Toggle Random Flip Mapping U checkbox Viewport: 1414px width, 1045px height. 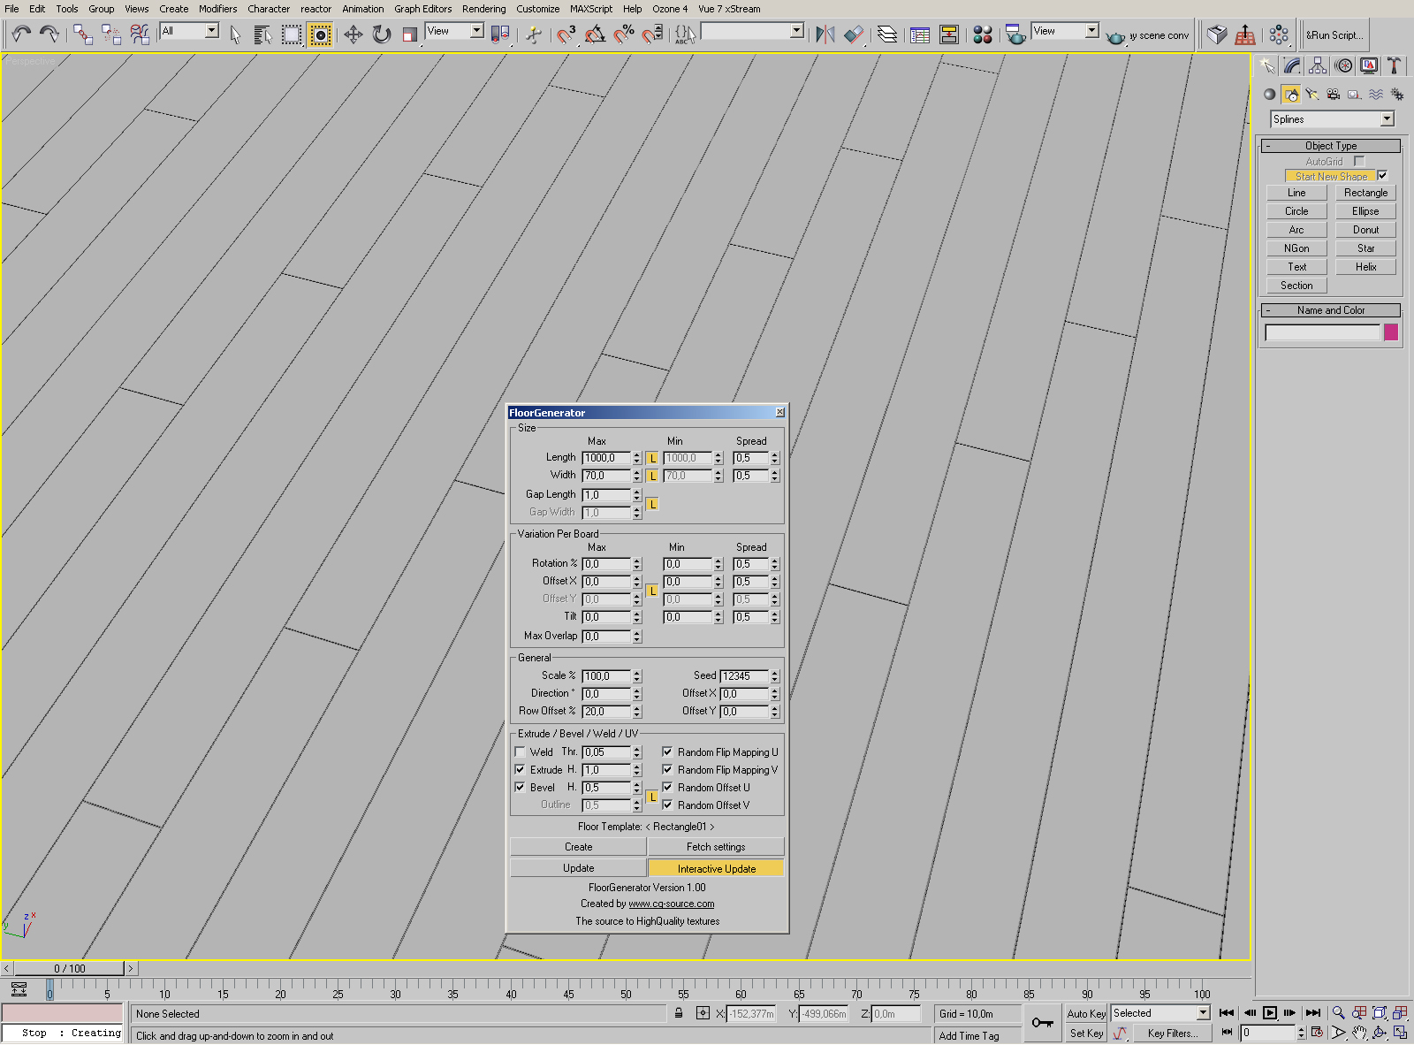tap(667, 752)
